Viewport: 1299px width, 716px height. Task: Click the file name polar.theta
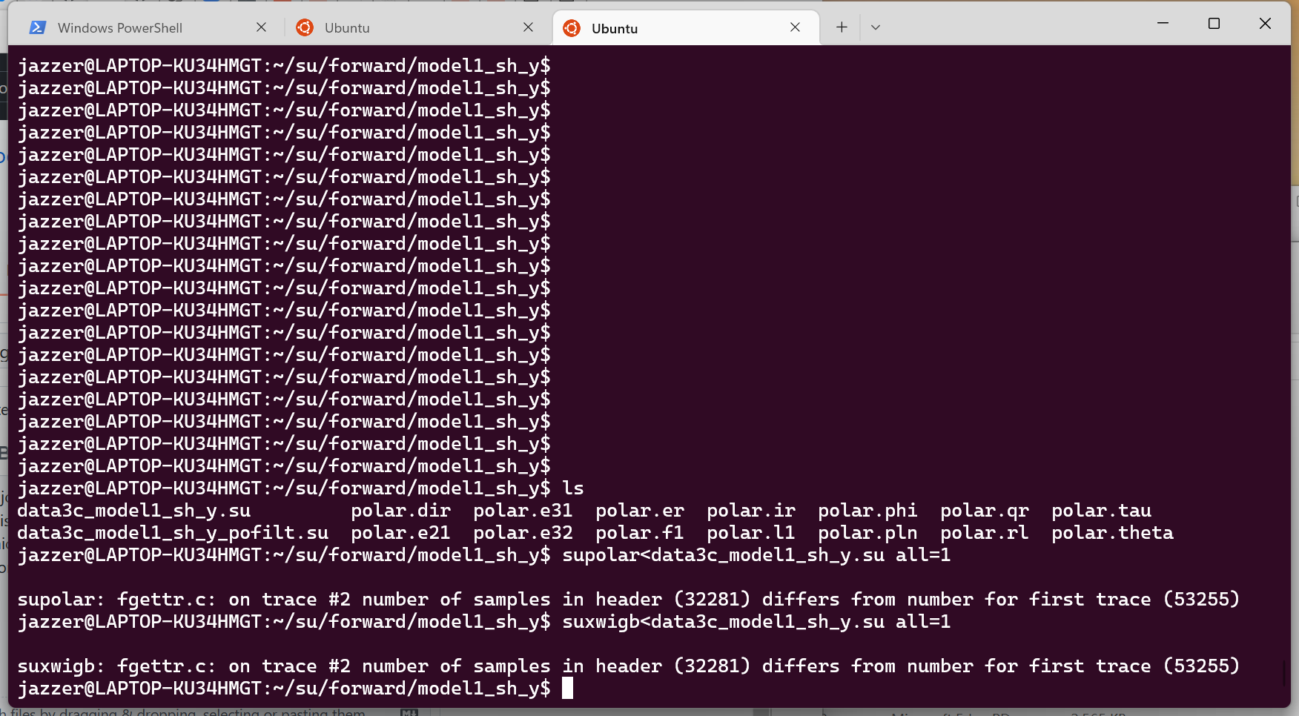(1113, 533)
